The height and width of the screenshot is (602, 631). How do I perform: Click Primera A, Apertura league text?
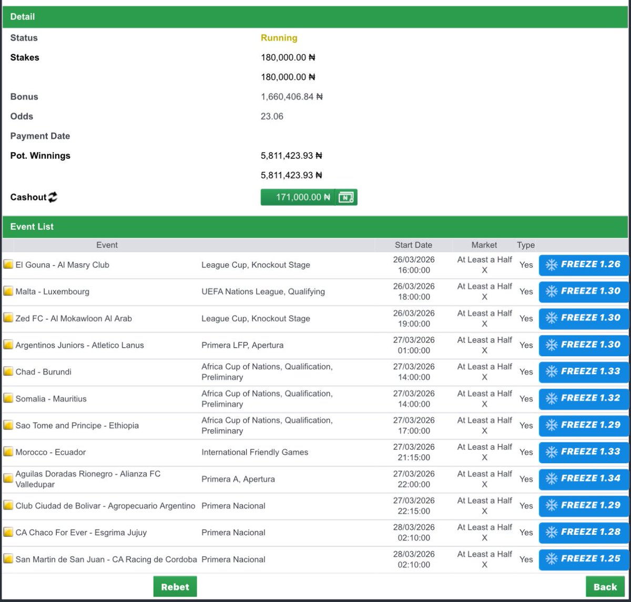pyautogui.click(x=238, y=479)
